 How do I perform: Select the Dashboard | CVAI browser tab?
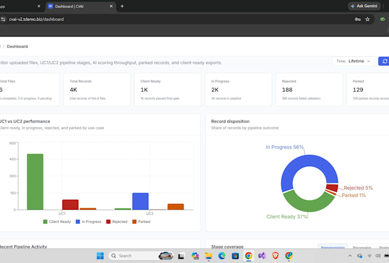pos(80,6)
